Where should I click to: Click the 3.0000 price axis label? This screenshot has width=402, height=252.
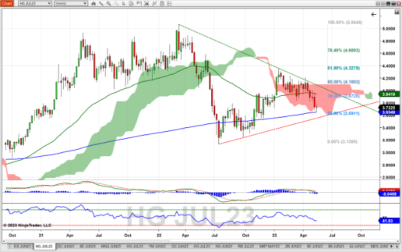click(x=388, y=153)
